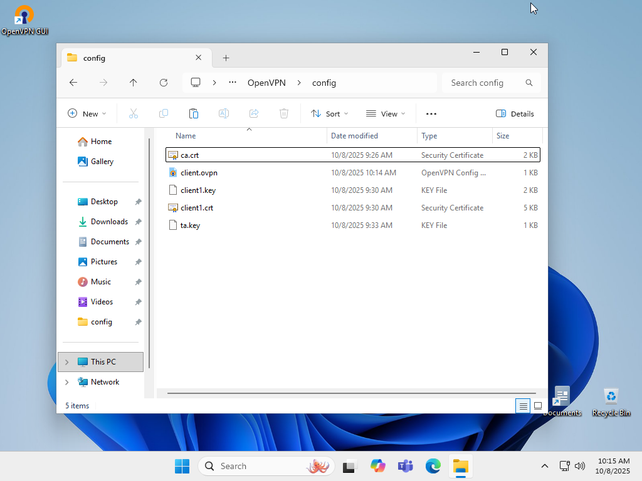The height and width of the screenshot is (481, 642).
Task: Toggle the Details pane
Action: click(515, 114)
